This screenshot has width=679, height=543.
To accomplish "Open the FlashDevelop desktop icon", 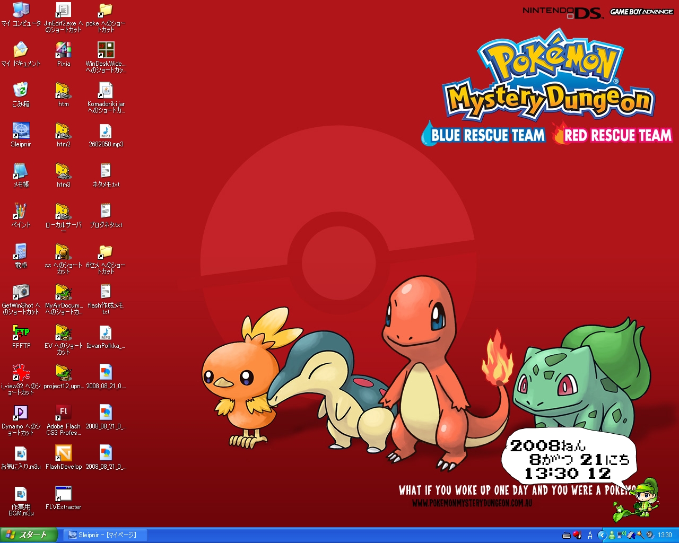I will point(63,453).
